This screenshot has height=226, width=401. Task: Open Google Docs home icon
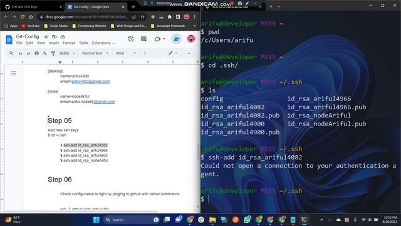click(x=9, y=40)
